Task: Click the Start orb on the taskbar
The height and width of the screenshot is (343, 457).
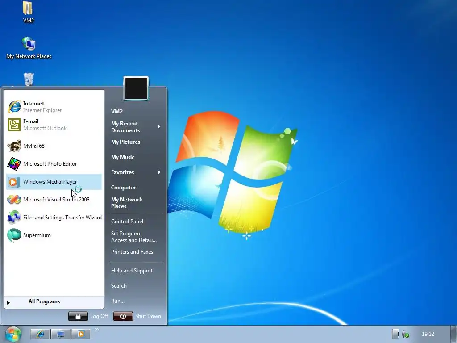Action: [x=13, y=334]
